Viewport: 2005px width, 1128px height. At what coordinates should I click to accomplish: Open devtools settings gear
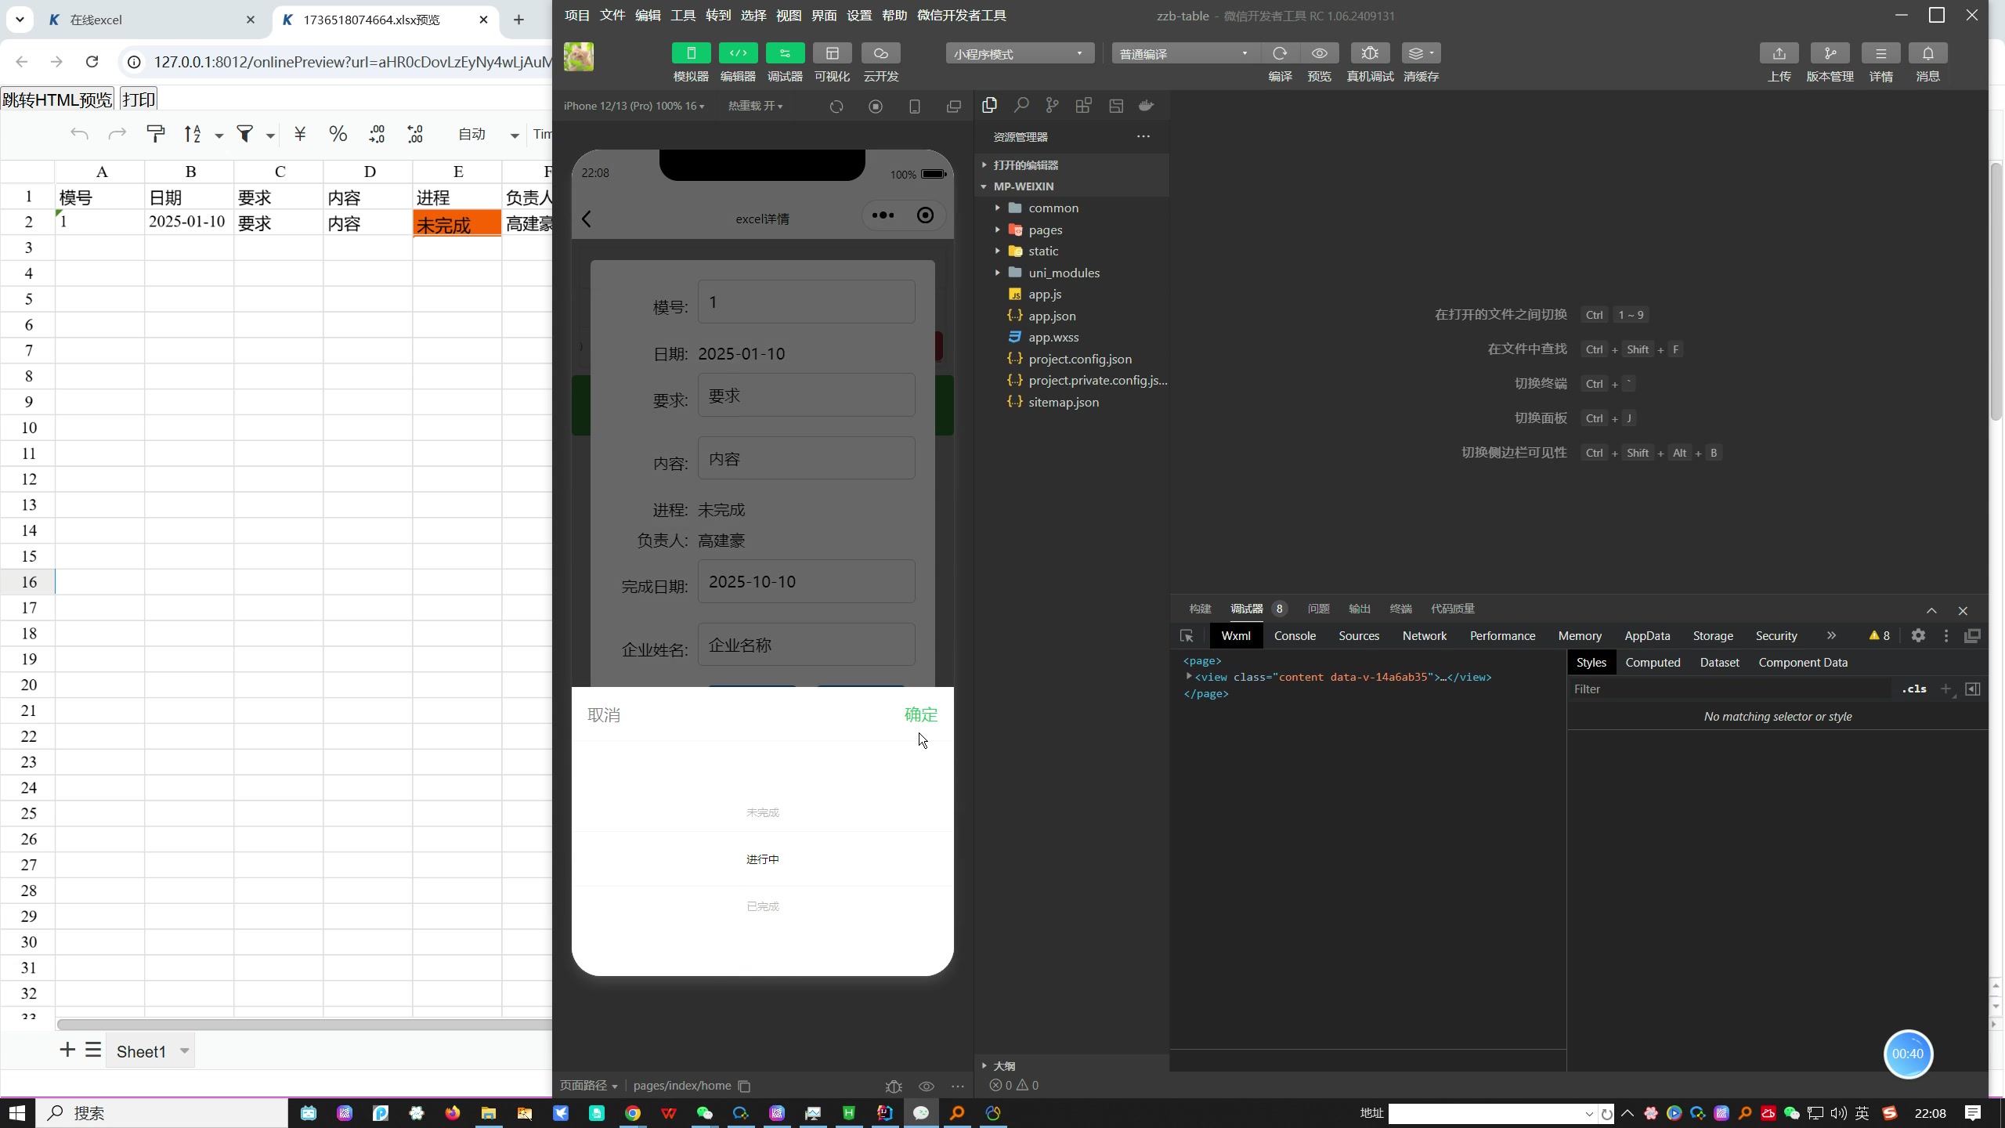pos(1918,636)
